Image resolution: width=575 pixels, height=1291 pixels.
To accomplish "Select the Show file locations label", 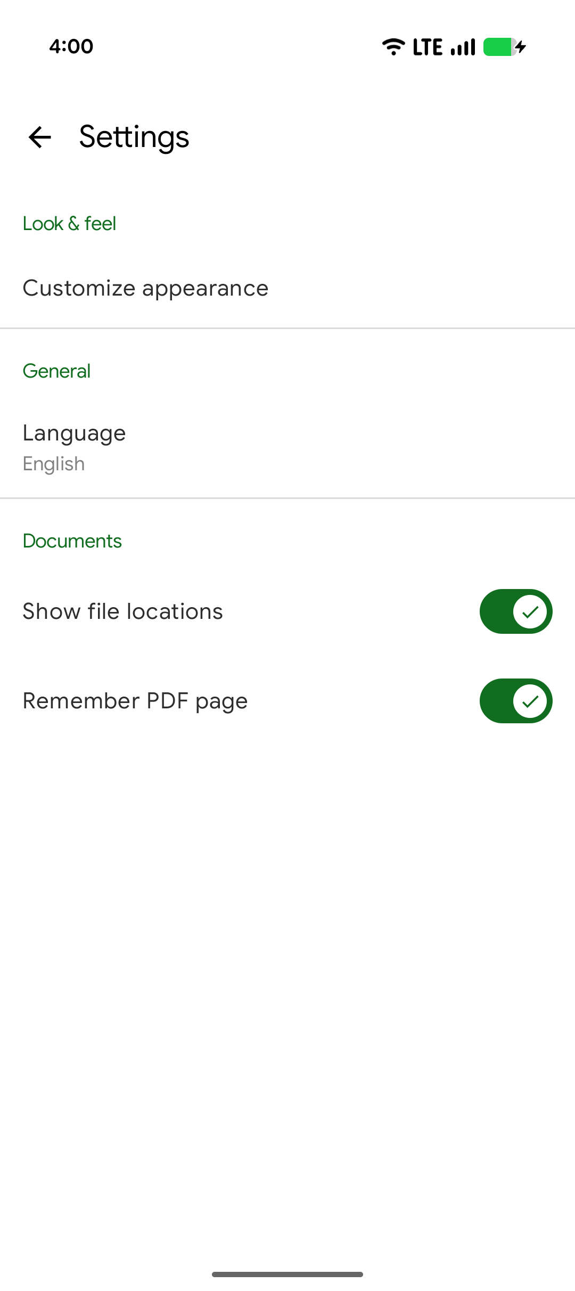I will point(123,611).
